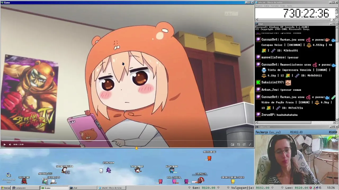Viewport: 339px width, 190px height.
Task: Switch to camera.exe in the taskbar
Action: (x=25, y=188)
